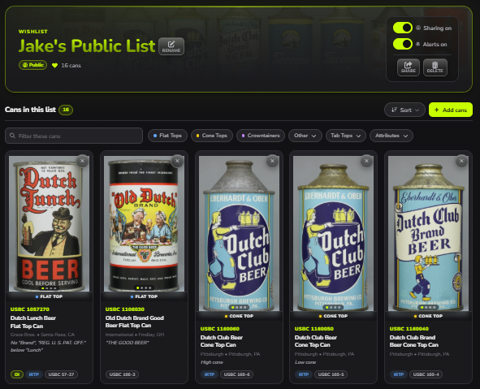Open Dutch Club Brand Beer Cone Top title

pos(414,341)
